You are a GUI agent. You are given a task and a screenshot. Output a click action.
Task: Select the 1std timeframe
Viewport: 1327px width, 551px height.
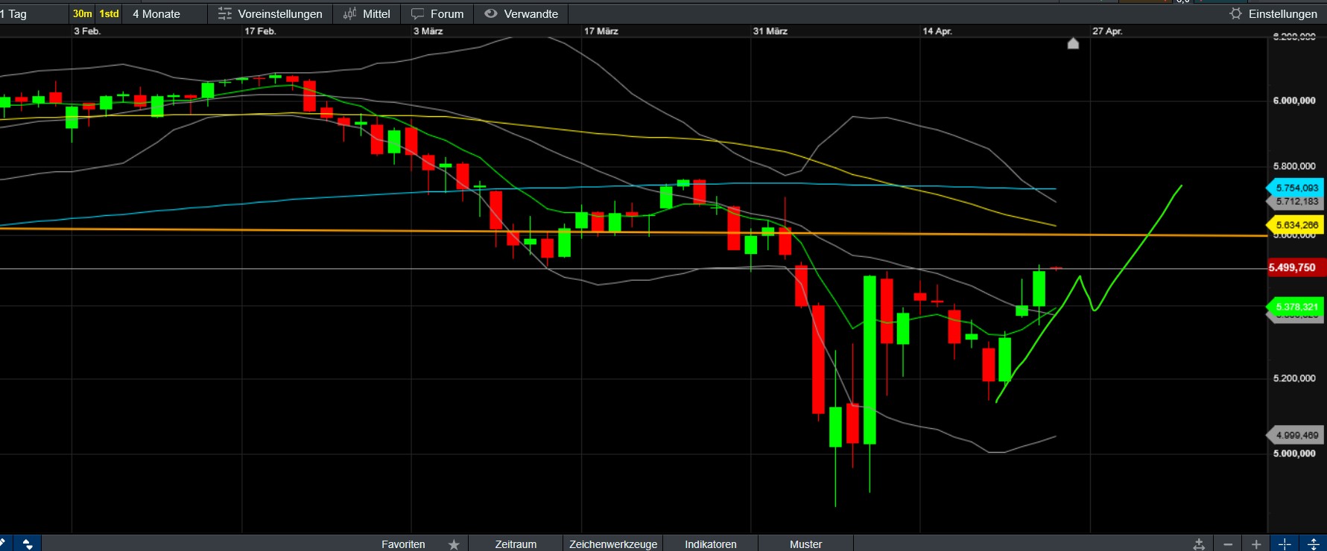point(110,13)
